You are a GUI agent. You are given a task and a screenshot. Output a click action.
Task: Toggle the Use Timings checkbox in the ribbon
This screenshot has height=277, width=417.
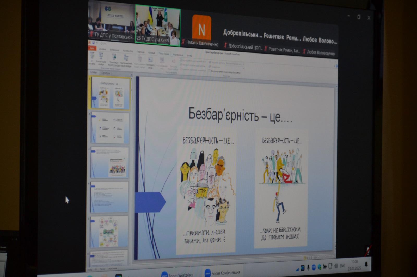[181, 65]
